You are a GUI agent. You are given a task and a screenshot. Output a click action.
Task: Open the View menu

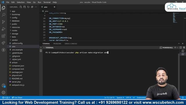29,2
